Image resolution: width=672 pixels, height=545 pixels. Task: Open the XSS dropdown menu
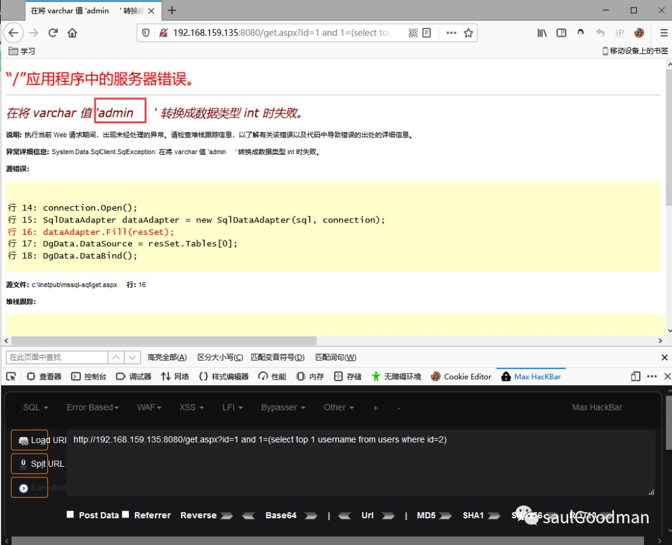point(192,407)
